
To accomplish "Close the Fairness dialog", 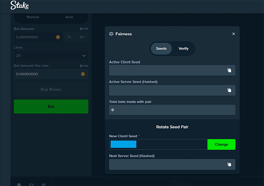I will (x=233, y=34).
